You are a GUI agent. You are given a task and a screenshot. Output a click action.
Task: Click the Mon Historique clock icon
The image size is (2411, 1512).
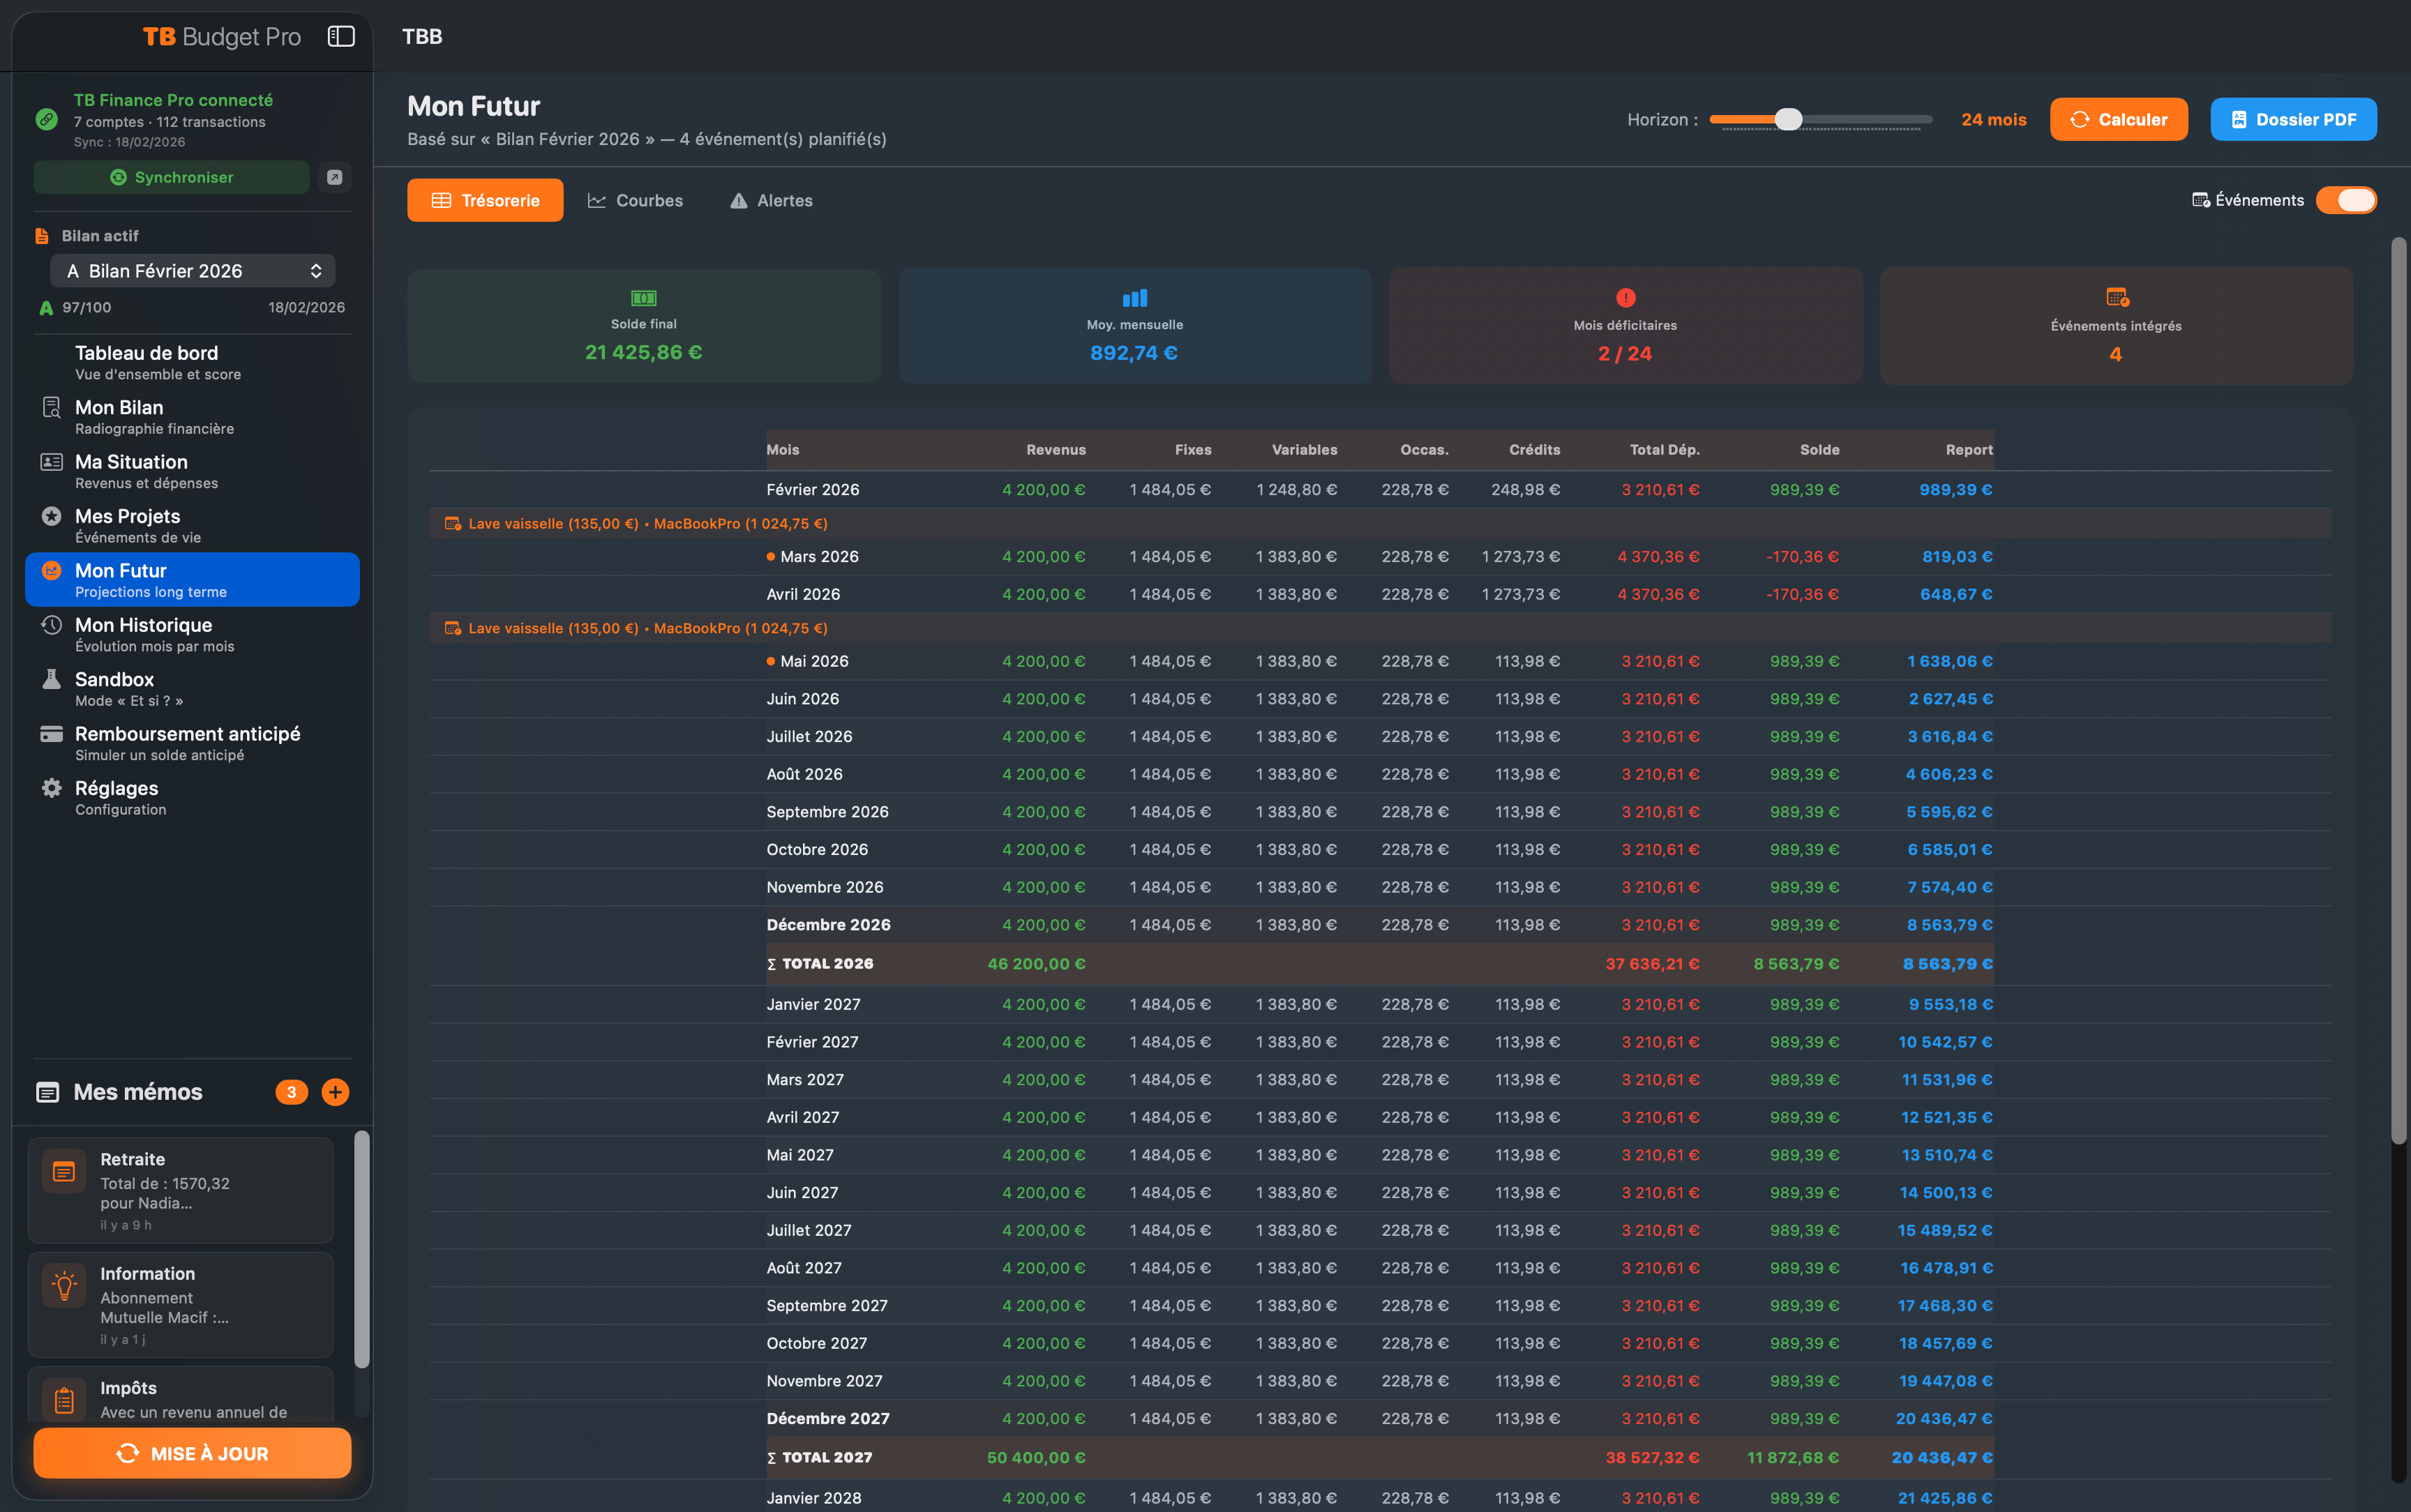51,625
